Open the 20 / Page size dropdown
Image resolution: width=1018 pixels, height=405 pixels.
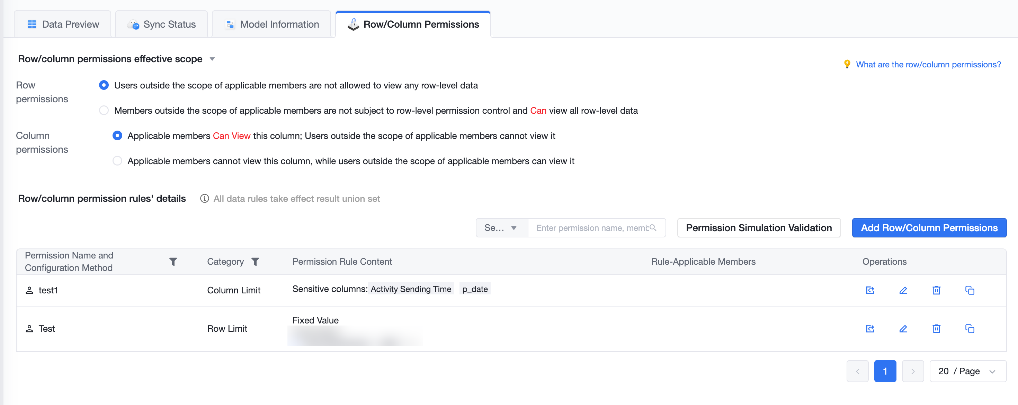click(x=967, y=371)
